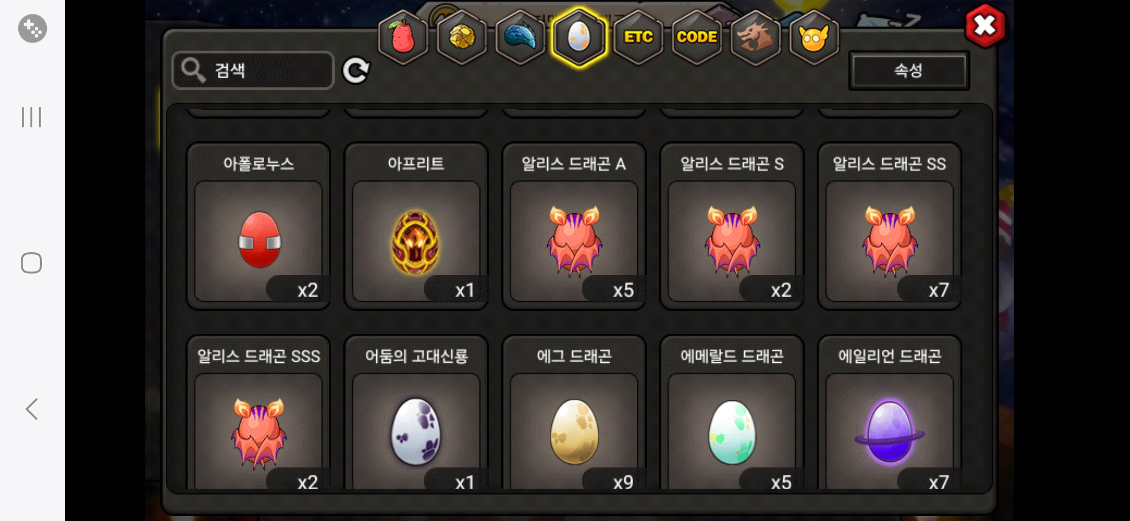Select the 어둠의 고대신룡 spotted egg
1130x521 pixels.
click(416, 413)
